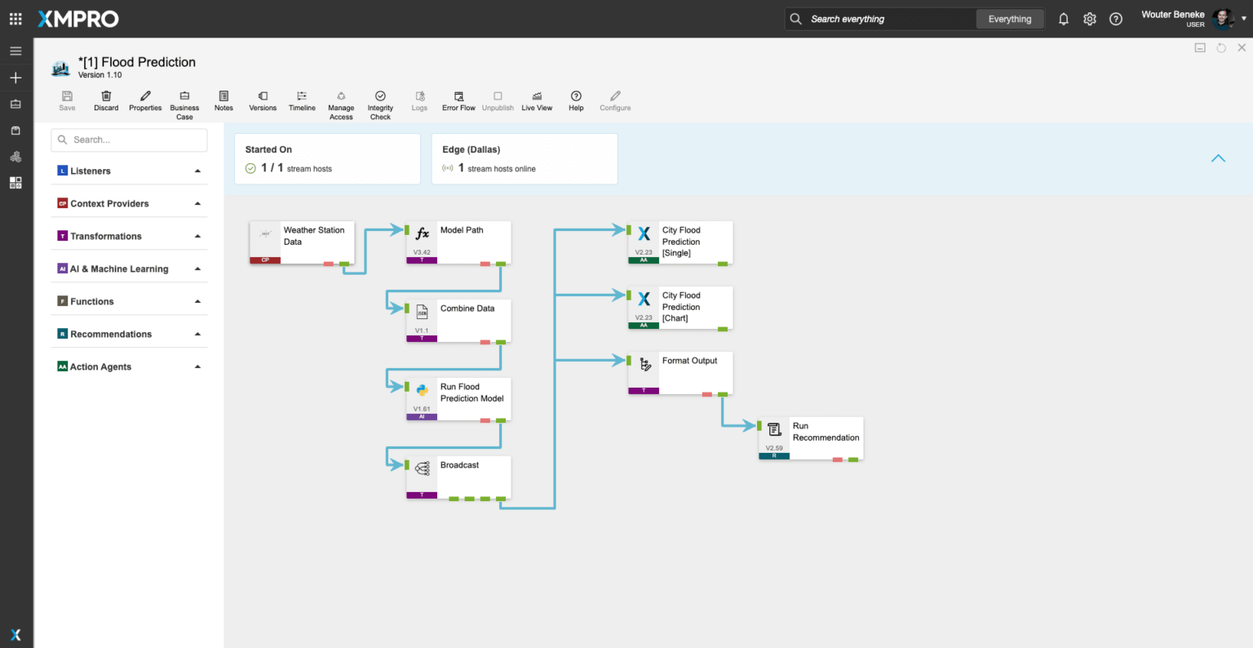Collapse the stream host status panel

pos(1218,158)
